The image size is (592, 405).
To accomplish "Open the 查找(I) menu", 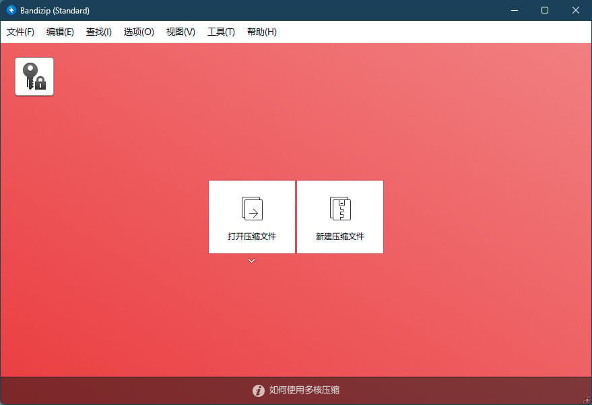I will [99, 32].
